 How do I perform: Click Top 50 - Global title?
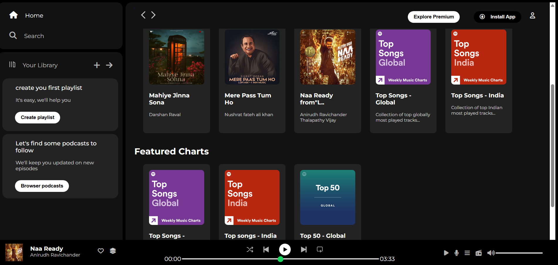pos(323,236)
